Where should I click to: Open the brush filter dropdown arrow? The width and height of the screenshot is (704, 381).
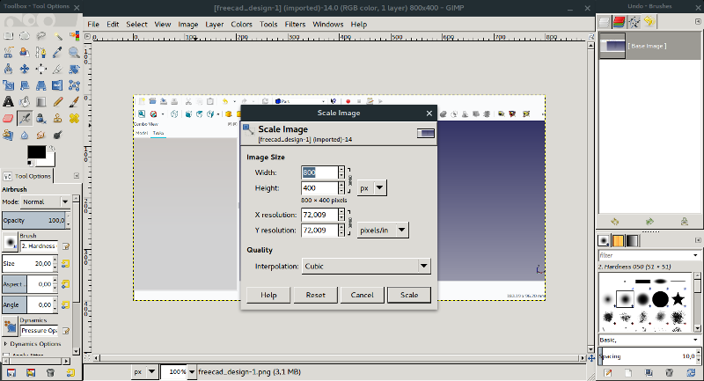695,255
